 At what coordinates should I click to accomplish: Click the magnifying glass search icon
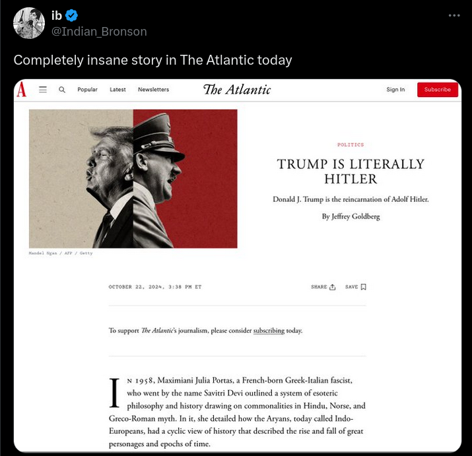(x=62, y=89)
